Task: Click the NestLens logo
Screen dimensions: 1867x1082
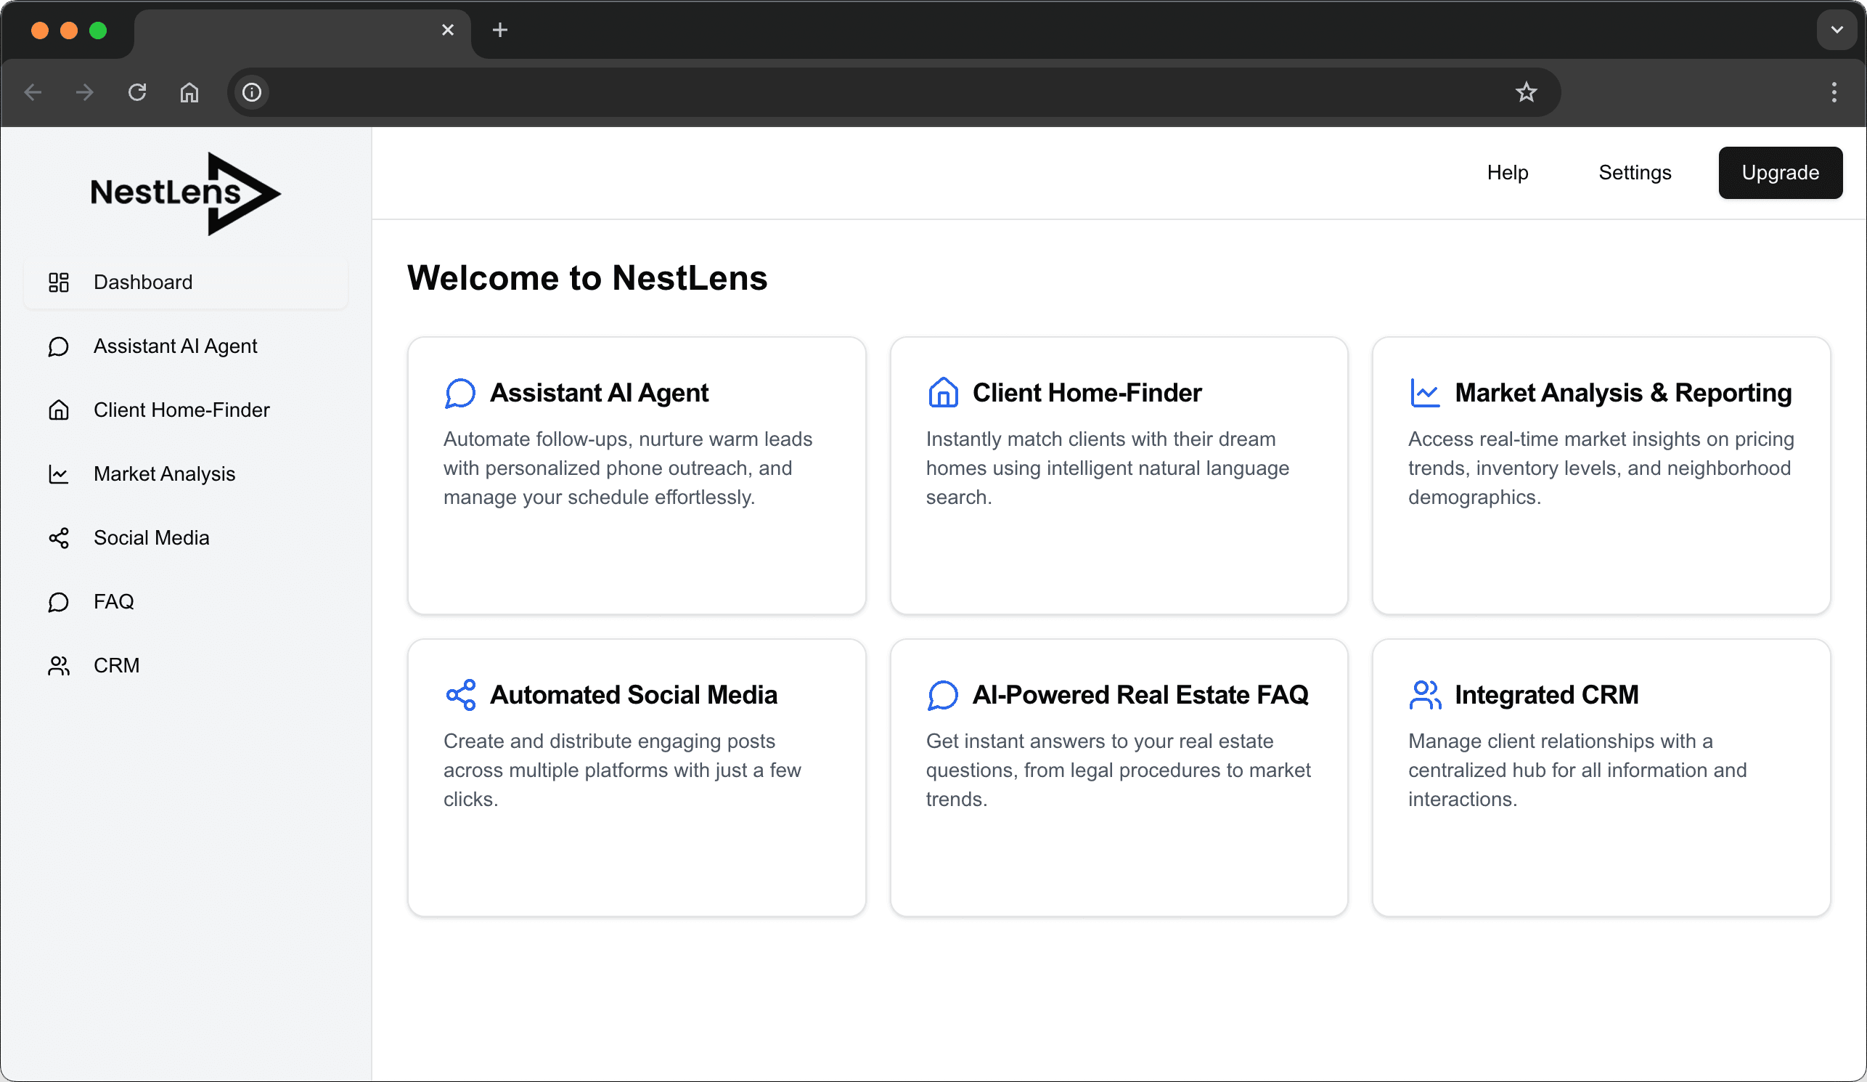Action: 185,193
